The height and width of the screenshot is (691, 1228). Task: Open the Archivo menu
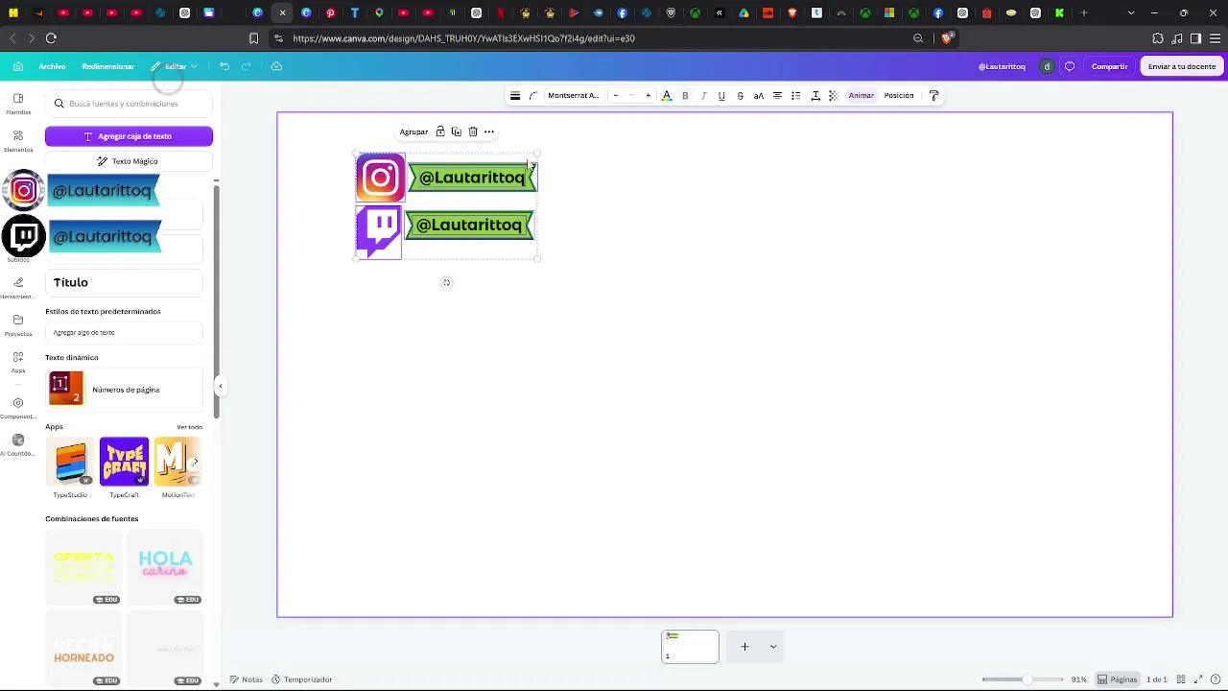(52, 66)
